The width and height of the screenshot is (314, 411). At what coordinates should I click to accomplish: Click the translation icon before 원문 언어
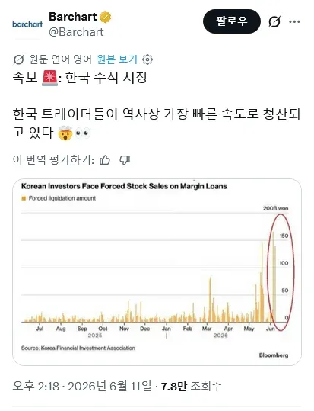coord(18,59)
